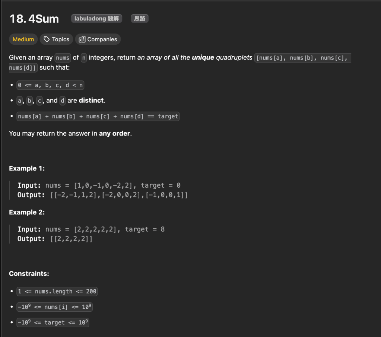The image size is (381, 337).
Task: Click Example 1 input line with target = 0
Action: (99, 185)
